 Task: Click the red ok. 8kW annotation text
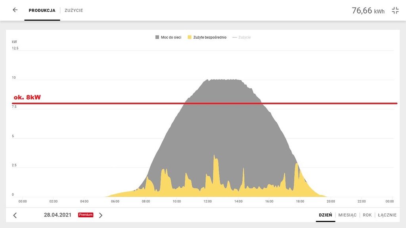click(27, 97)
